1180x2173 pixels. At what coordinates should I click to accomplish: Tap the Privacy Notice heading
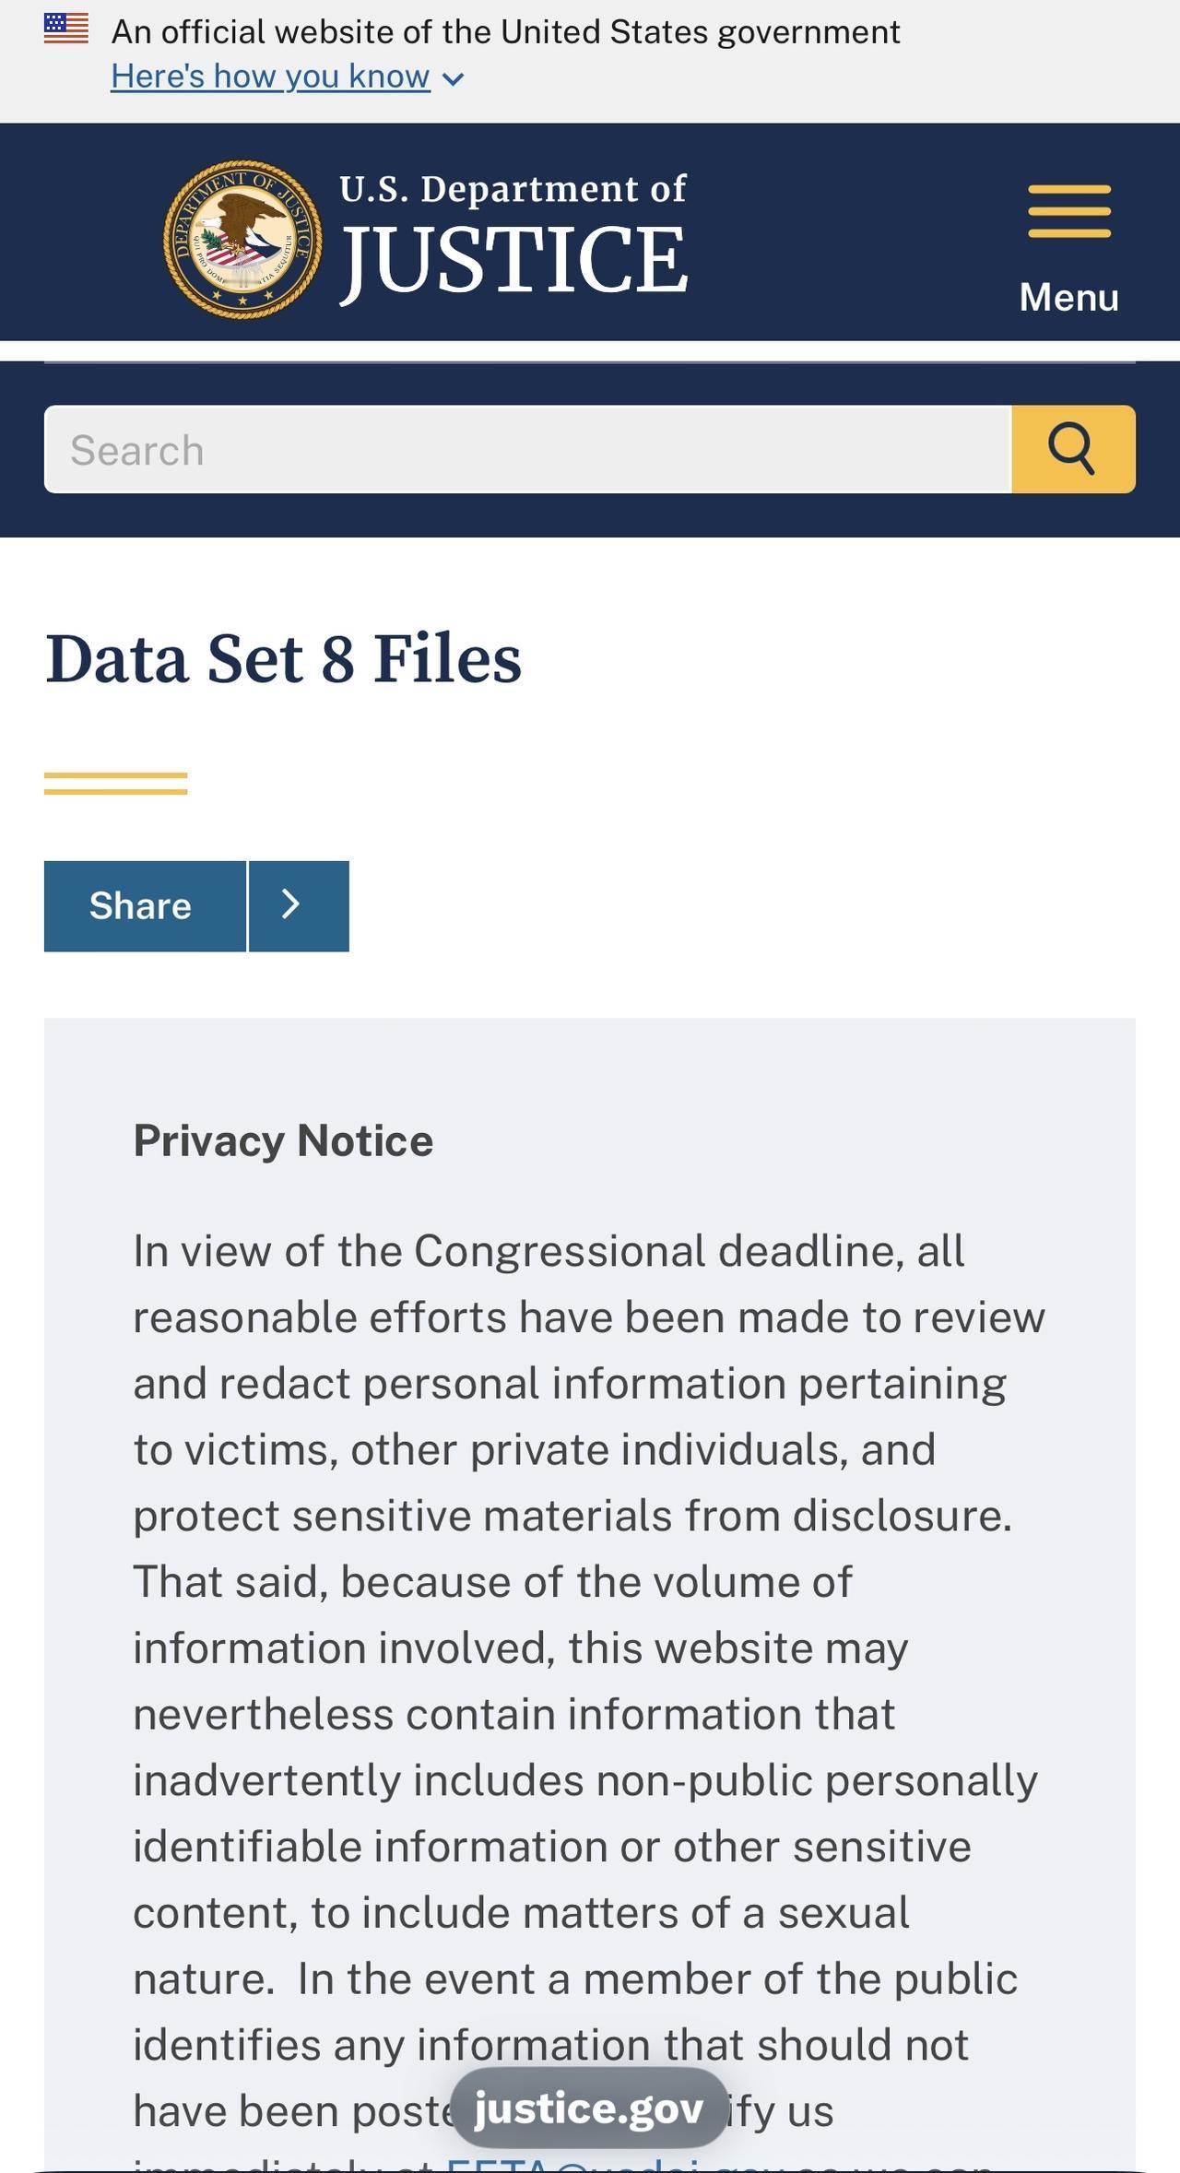click(x=282, y=1140)
